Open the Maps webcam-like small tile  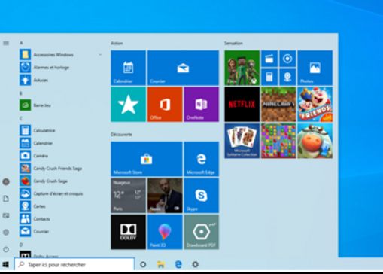click(x=287, y=77)
